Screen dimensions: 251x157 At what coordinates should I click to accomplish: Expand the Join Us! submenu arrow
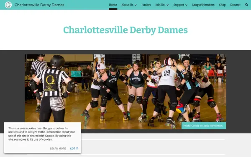[x=168, y=5]
